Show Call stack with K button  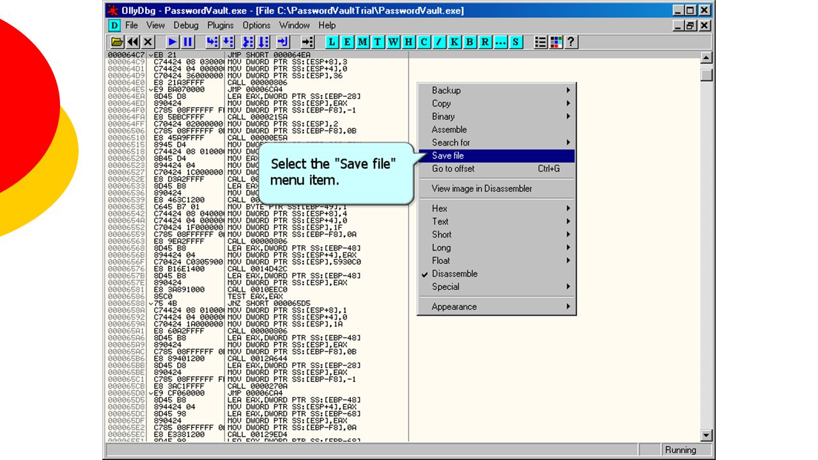click(x=455, y=42)
